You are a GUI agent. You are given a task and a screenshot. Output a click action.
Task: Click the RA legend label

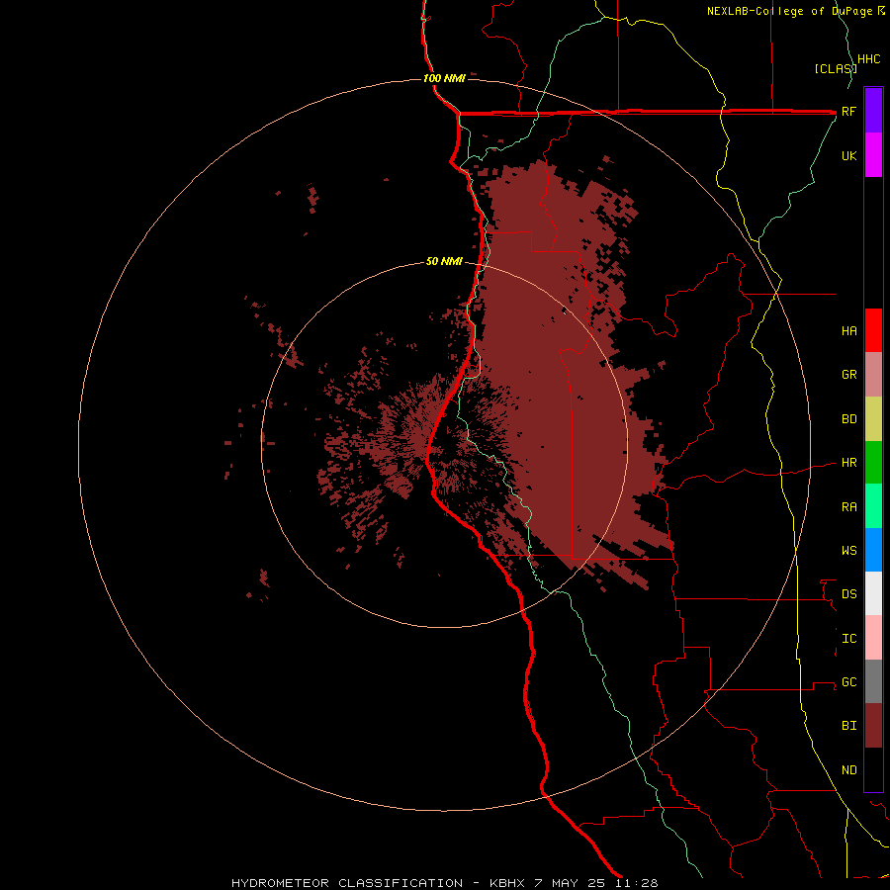pos(848,507)
